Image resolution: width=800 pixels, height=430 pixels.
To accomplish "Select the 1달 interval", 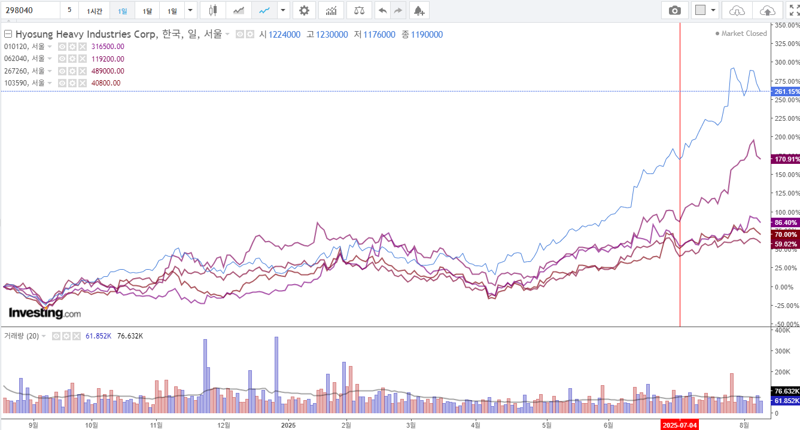I will [x=147, y=11].
